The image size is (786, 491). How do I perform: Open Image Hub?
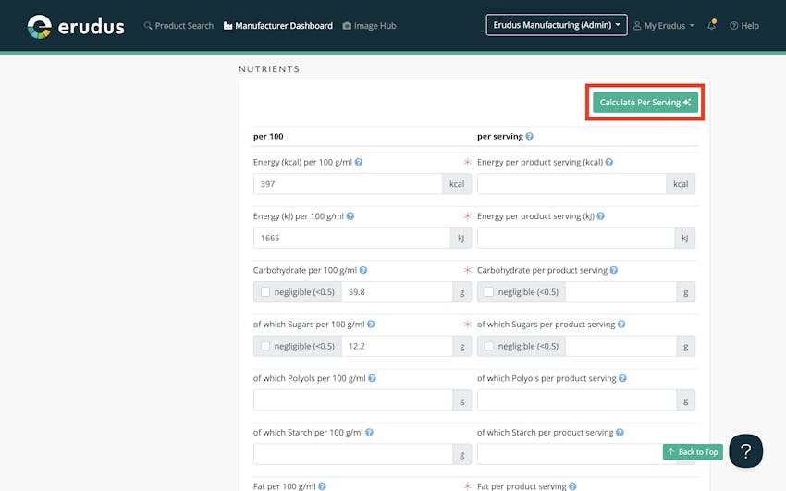(x=370, y=26)
